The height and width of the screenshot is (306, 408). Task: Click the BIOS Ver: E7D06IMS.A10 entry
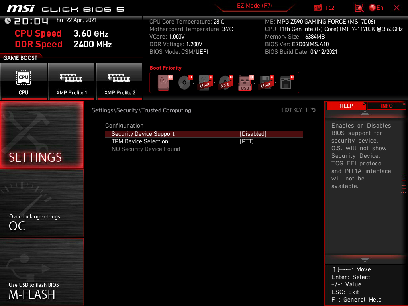297,44
